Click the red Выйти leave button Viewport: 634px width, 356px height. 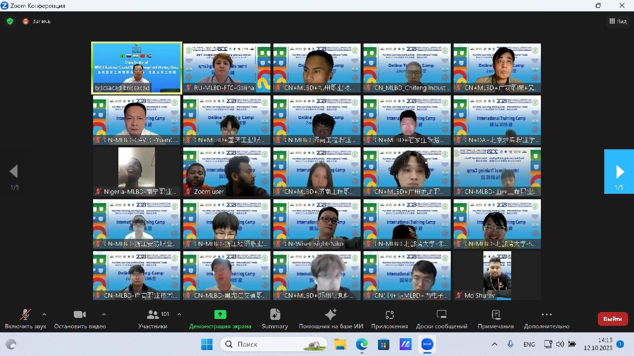(612, 319)
